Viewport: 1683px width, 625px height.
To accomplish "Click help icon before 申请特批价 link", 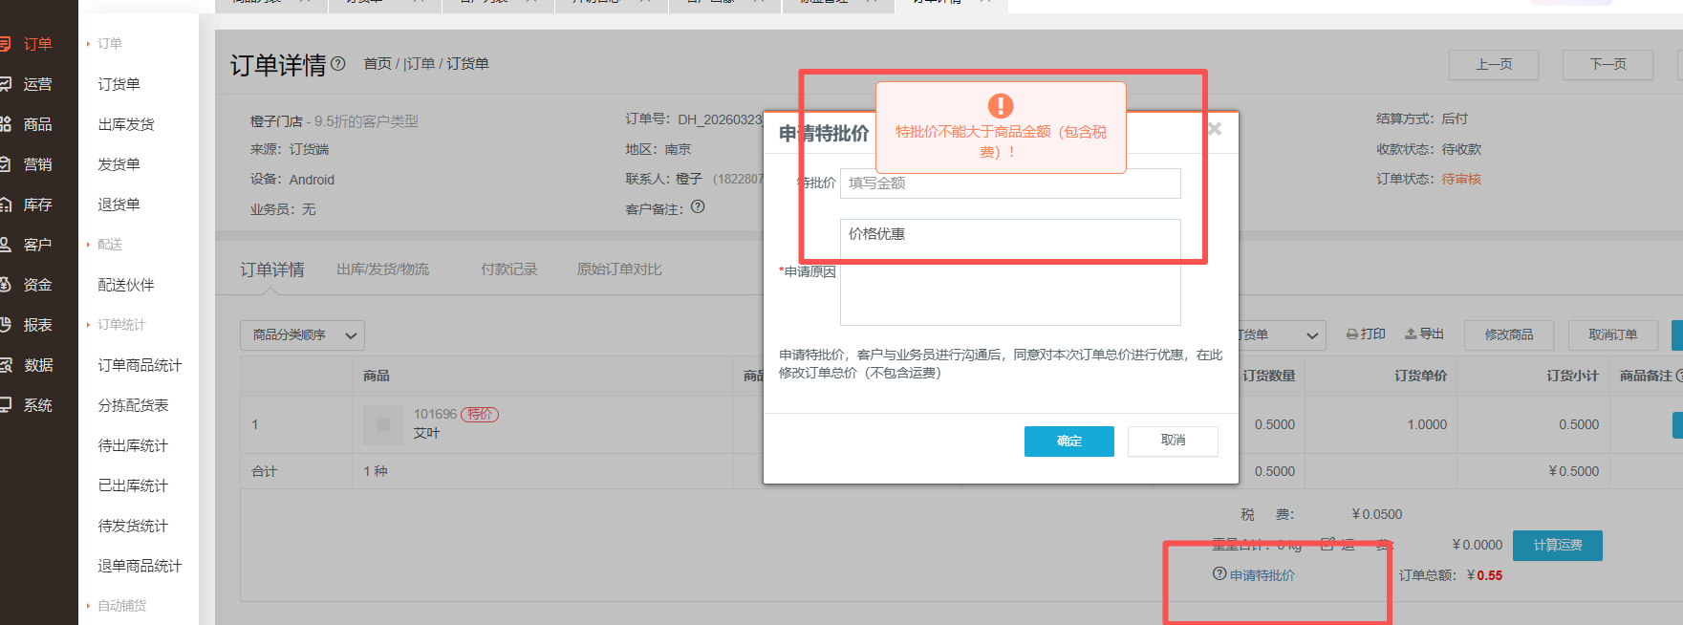I will click(x=1219, y=574).
